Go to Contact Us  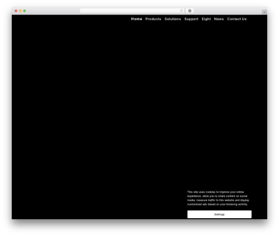[x=237, y=19]
